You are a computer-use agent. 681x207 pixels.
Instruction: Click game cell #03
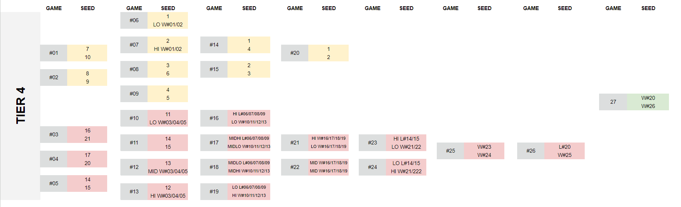[x=54, y=134]
